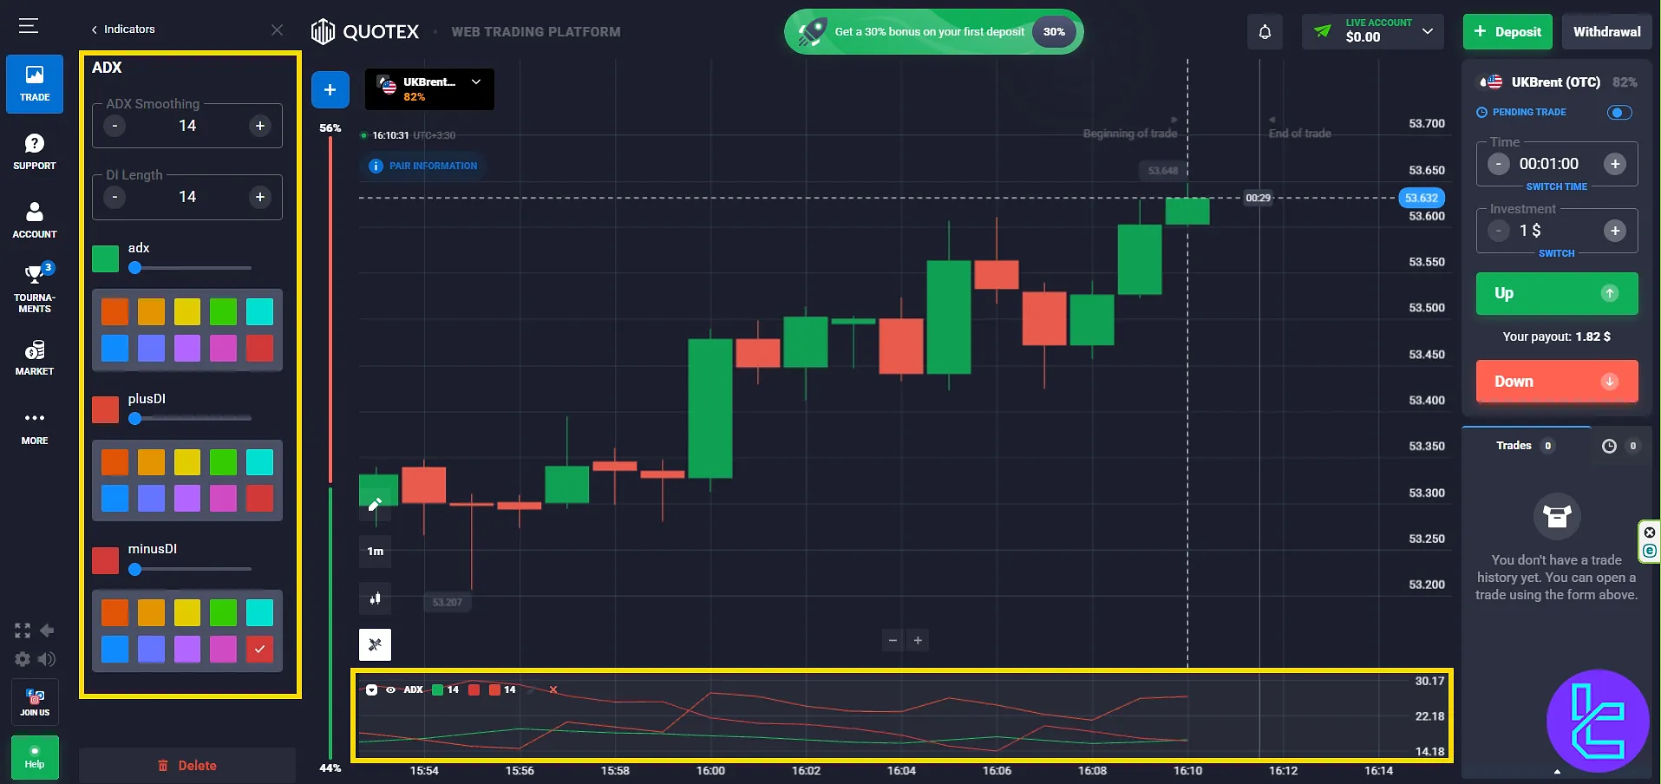Pick green color swatch for adx line

(x=223, y=311)
